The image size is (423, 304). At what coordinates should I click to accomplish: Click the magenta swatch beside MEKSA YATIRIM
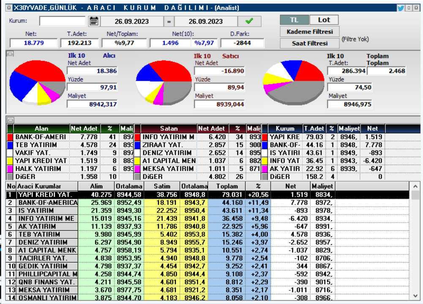137,169
